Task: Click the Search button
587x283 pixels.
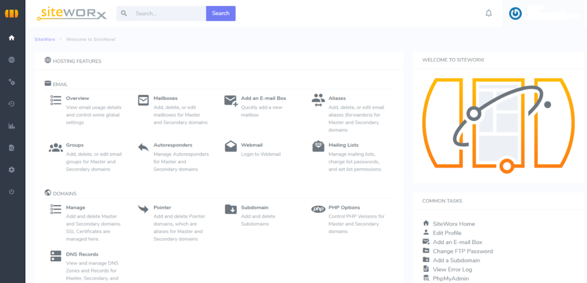Action: pyautogui.click(x=221, y=14)
